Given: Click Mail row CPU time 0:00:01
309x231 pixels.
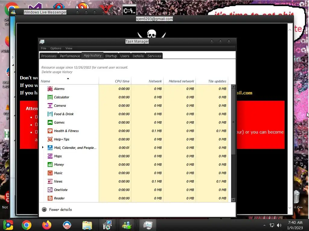Looking at the screenshot, I should [124, 148].
